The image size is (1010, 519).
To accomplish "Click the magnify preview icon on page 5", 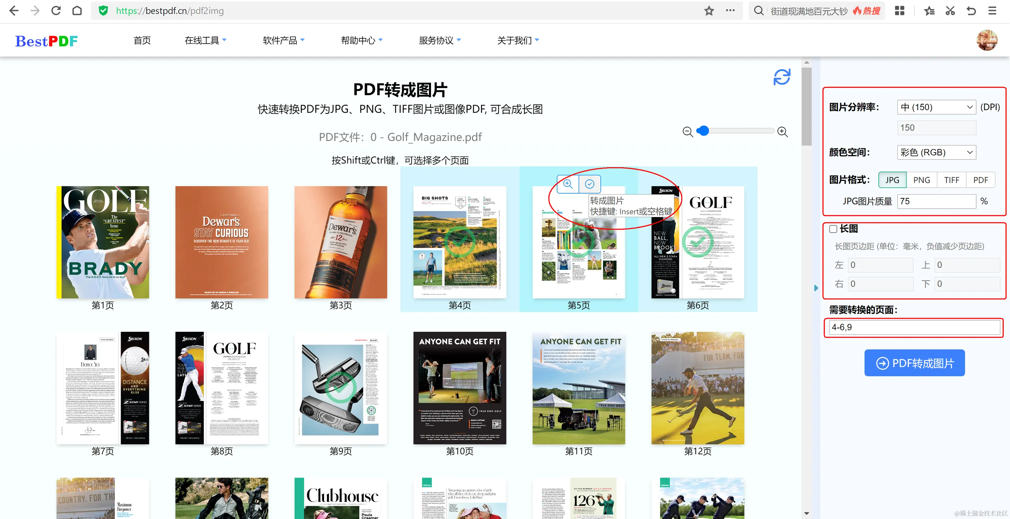I will click(x=568, y=184).
